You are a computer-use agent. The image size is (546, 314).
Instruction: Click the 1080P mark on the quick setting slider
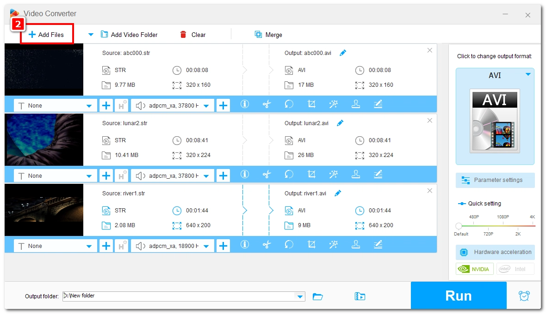503,226
